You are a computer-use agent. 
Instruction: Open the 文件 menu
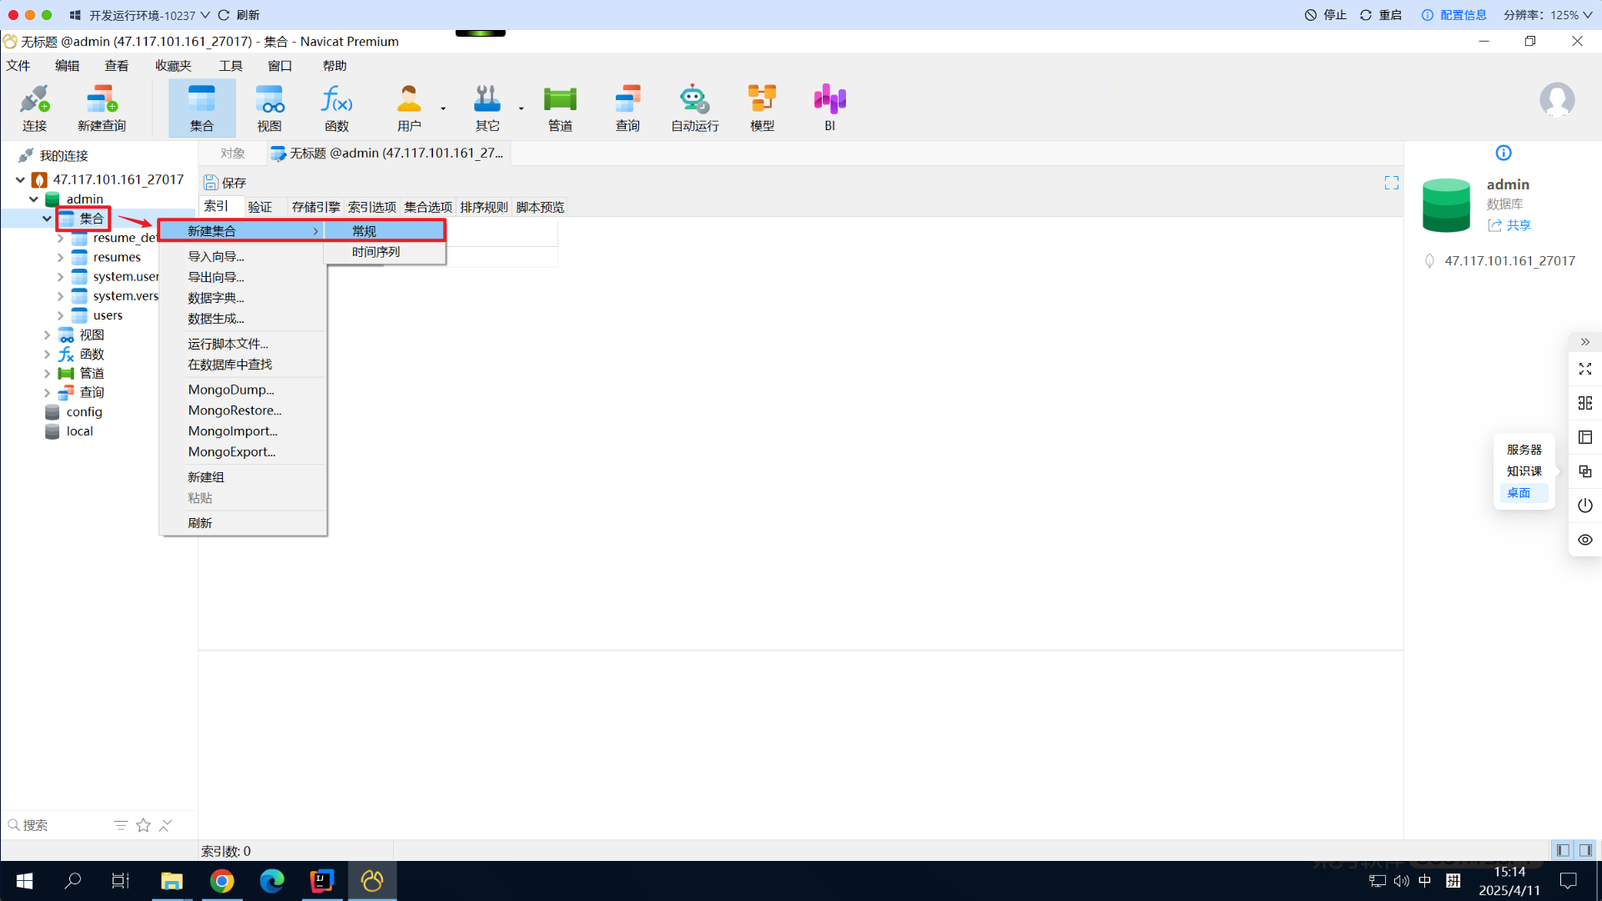[18, 66]
